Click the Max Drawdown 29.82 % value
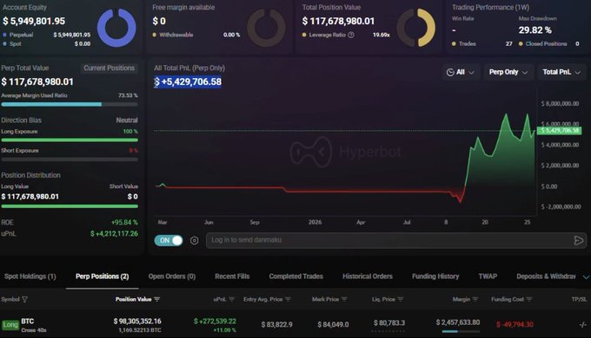Viewport: 591px width, 338px height. 535,30
